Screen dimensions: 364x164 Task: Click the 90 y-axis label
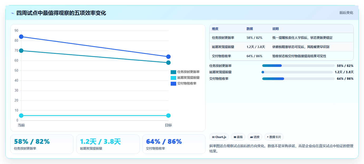point(16,31)
